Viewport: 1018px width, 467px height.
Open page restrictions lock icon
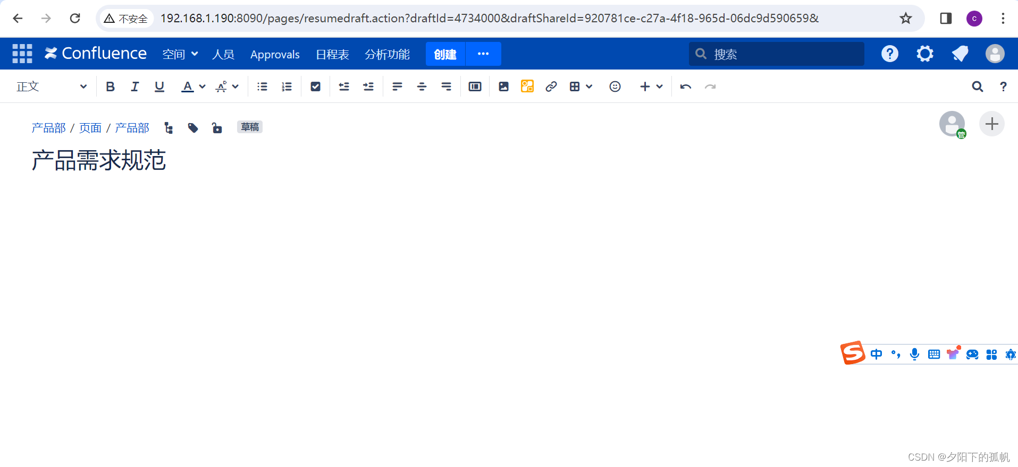(217, 128)
